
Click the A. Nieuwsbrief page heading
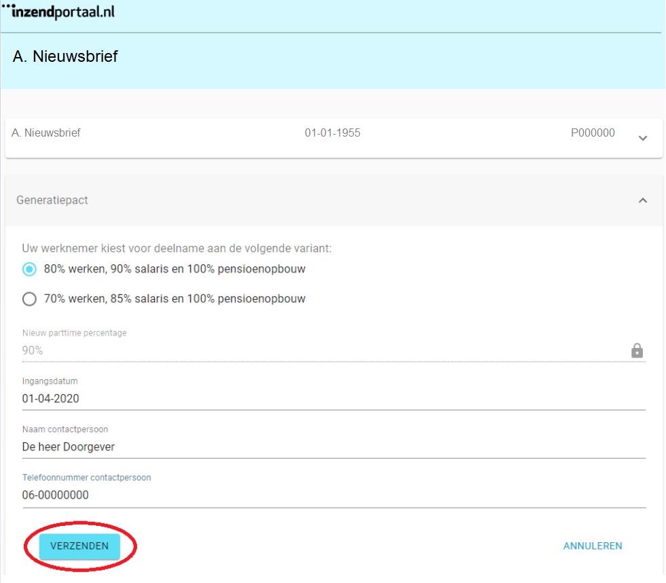click(x=65, y=56)
